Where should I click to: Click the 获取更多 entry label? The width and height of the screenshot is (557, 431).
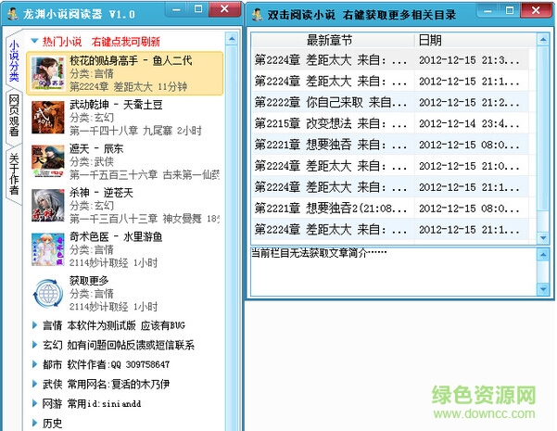89,281
